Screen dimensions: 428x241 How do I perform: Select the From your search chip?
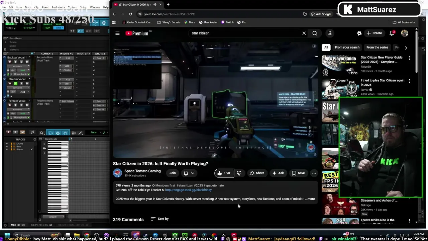pos(347,48)
